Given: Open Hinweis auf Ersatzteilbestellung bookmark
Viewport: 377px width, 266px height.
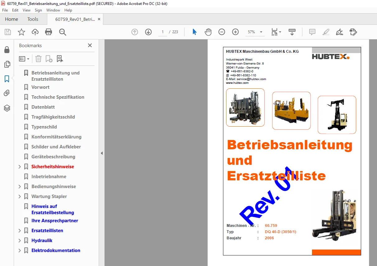Looking at the screenshot, I should click(x=53, y=210).
